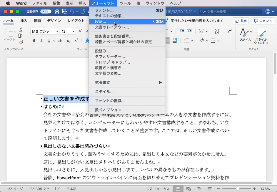277x192 pixels.
Task: Click the Copy icon in clipboard group
Action: (21, 36)
